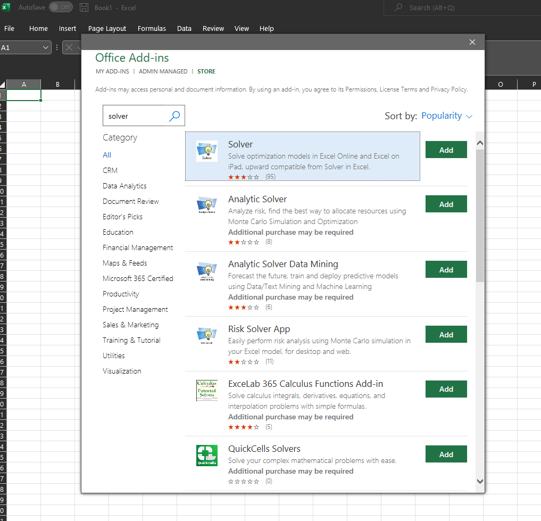Screen dimensions: 541x521
Task: Click the Search (Alt+Q) box
Action: [462, 7]
